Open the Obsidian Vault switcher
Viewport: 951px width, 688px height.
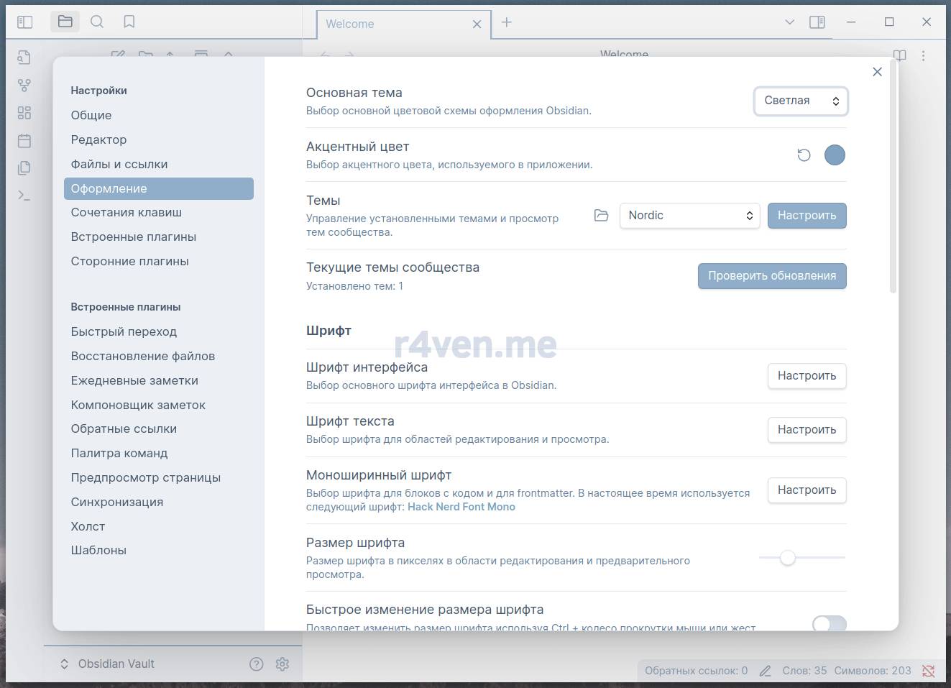coord(108,664)
